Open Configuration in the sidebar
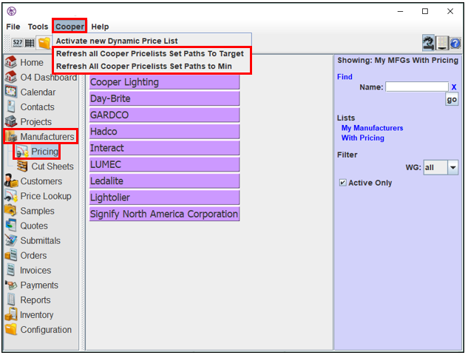 coord(38,330)
